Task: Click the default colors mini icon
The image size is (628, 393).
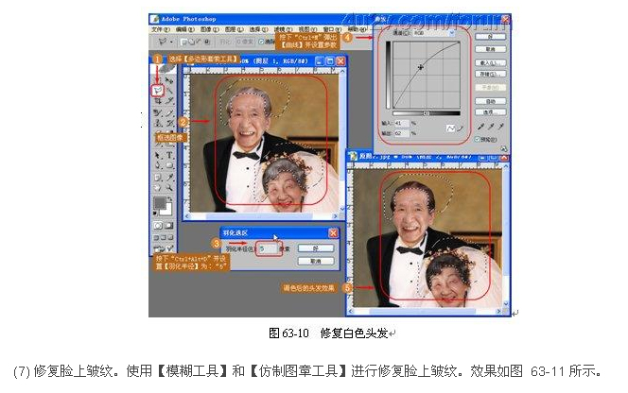Action: [154, 214]
